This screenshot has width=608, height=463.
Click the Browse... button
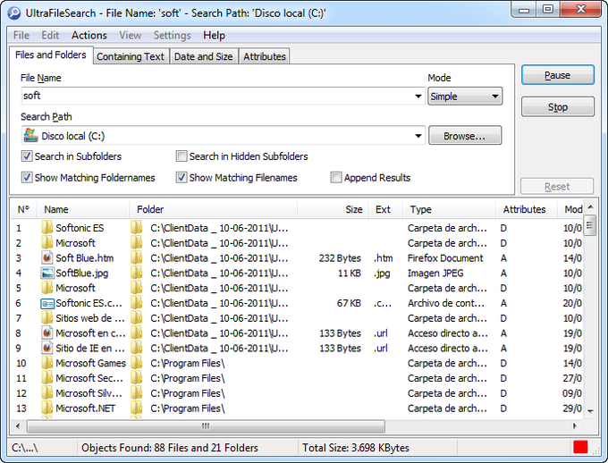click(x=465, y=136)
